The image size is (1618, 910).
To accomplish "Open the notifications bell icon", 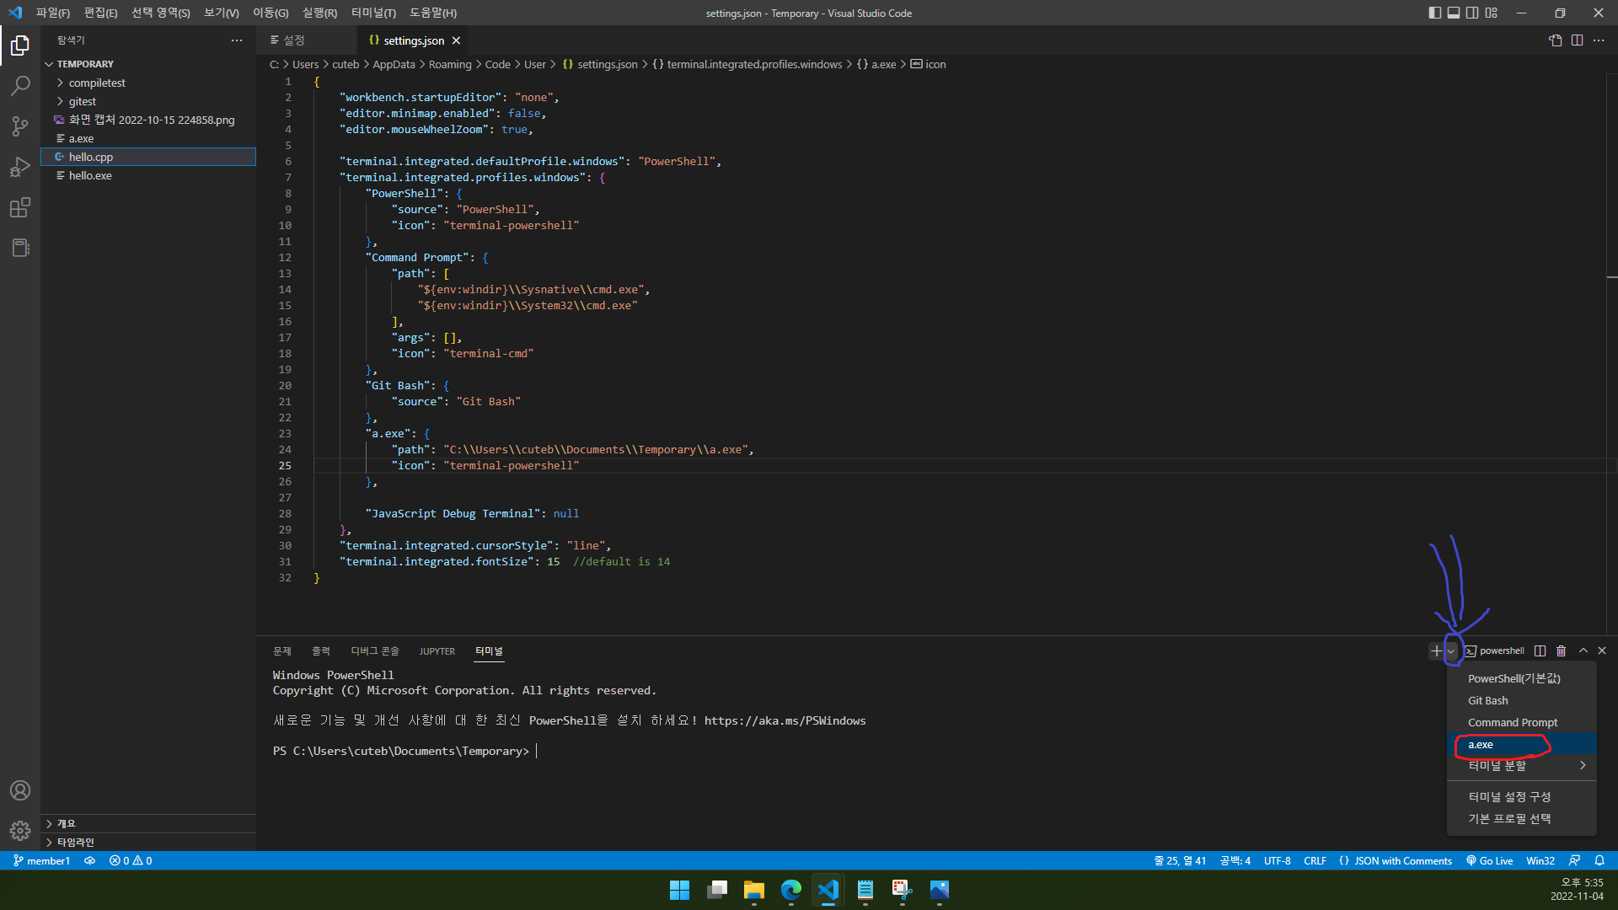I will 1599,860.
